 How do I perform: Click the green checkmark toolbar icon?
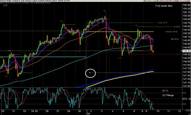coord(149,1)
